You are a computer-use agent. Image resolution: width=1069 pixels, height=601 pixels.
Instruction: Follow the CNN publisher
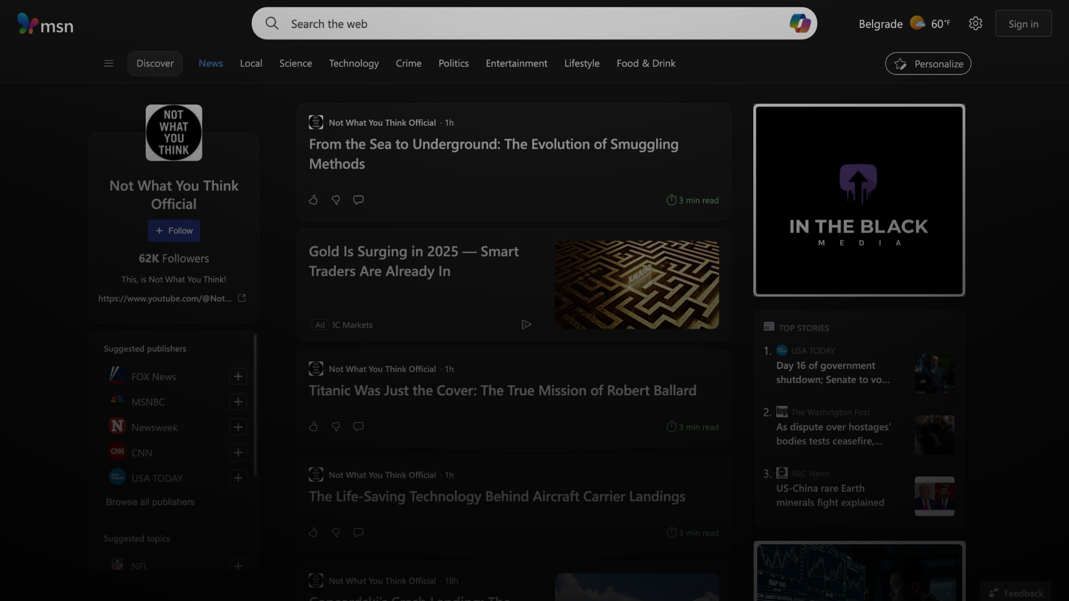[238, 453]
